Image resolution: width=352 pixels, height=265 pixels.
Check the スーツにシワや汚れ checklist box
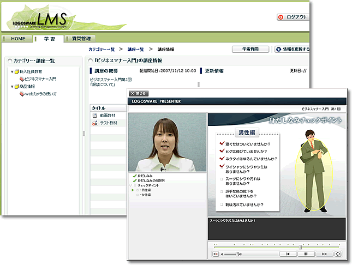[x=222, y=178]
